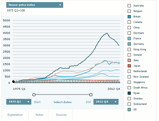
Task: Click the black marker at timeline origin
Action: point(14,82)
